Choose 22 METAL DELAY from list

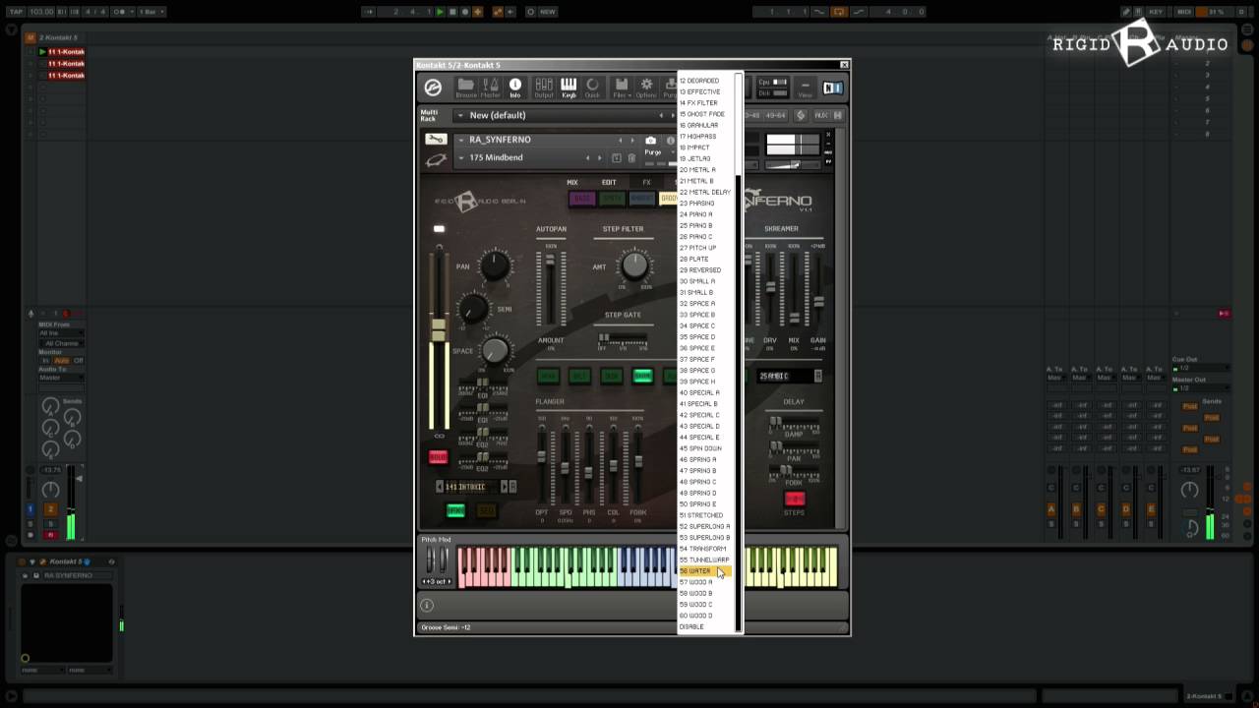[x=705, y=192]
